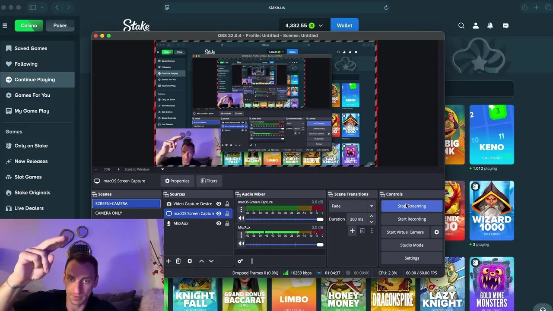Select the SCREEN+CAMERA scene
Screen dimensions: 553x311
point(126,203)
